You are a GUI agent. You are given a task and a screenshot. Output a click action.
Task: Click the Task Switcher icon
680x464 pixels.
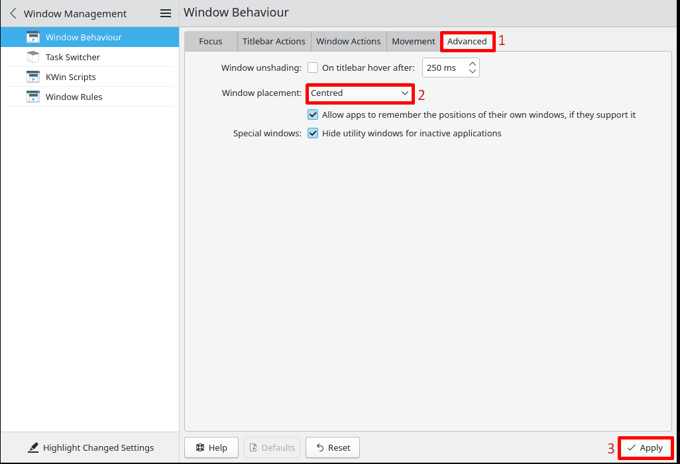click(33, 57)
